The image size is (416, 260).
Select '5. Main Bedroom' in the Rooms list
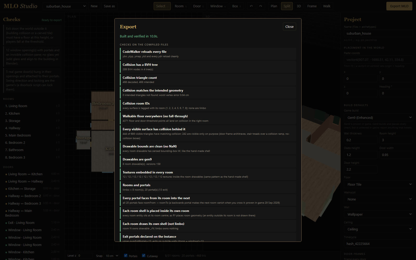coord(32,135)
